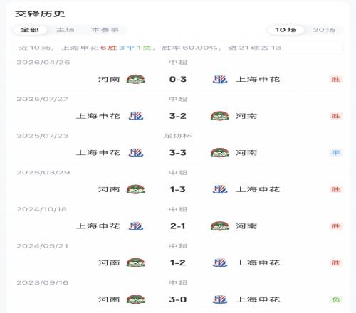Click the 负 badge on 2023/09/16 match
Screen dimensions: 356x313
(x=336, y=299)
